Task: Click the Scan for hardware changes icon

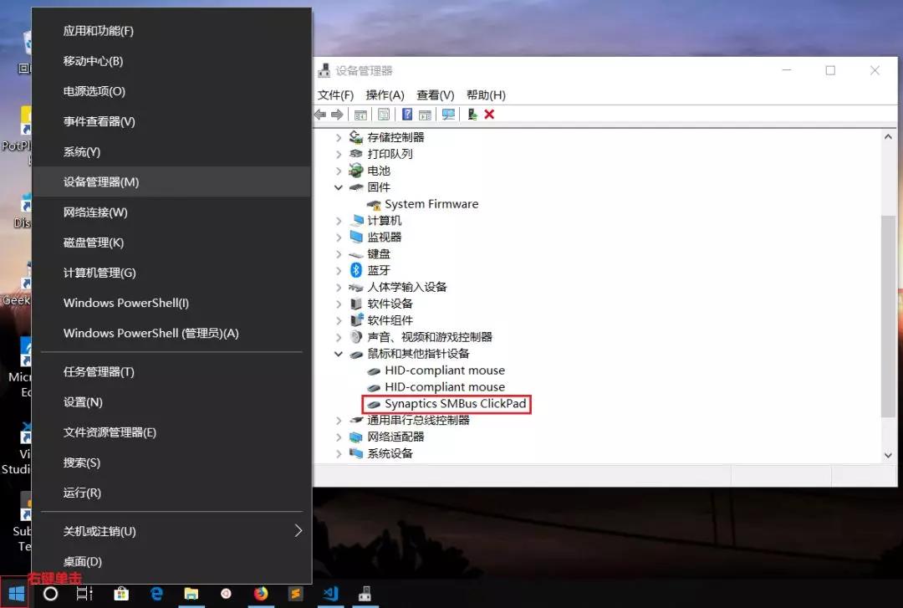Action: [x=450, y=114]
